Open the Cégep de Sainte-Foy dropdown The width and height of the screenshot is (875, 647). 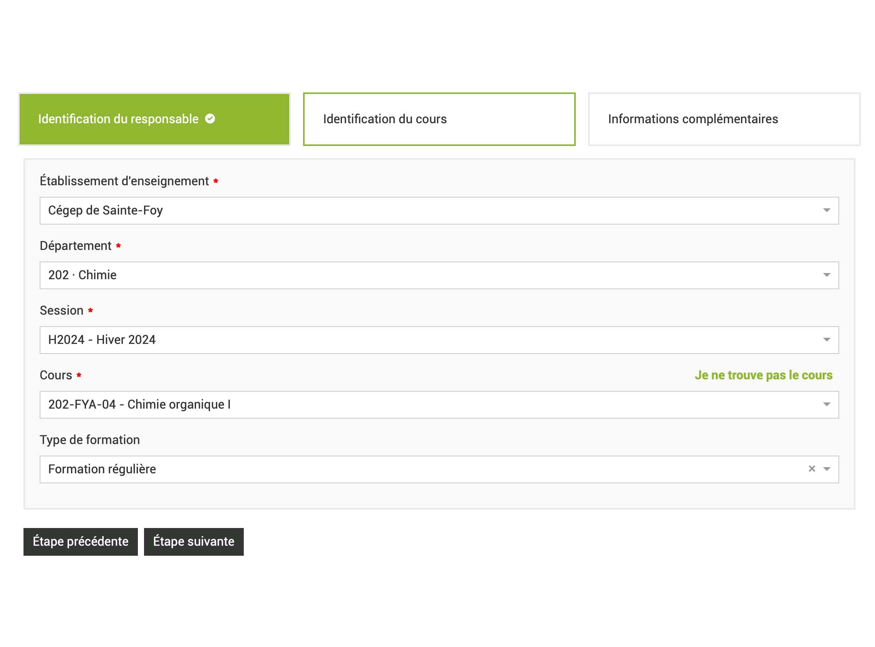click(431, 210)
